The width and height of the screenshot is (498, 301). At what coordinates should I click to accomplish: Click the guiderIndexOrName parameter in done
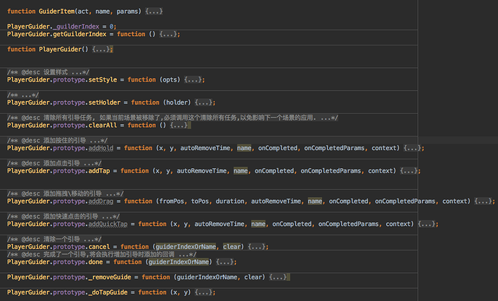tap(177, 261)
